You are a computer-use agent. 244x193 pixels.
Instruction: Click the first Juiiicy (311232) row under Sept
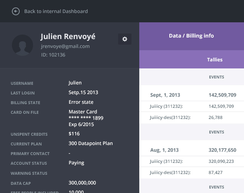pos(192,106)
